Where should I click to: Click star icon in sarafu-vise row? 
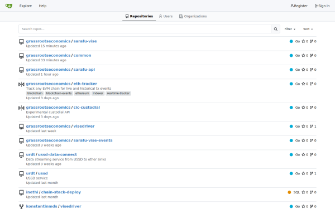[303, 41]
